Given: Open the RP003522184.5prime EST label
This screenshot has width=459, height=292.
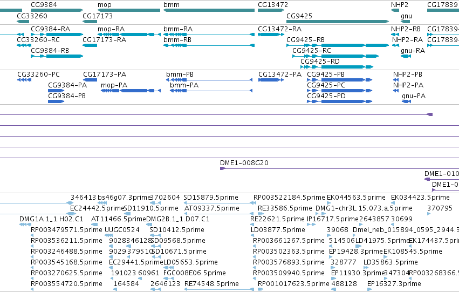Looking at the screenshot, I should (289, 198).
